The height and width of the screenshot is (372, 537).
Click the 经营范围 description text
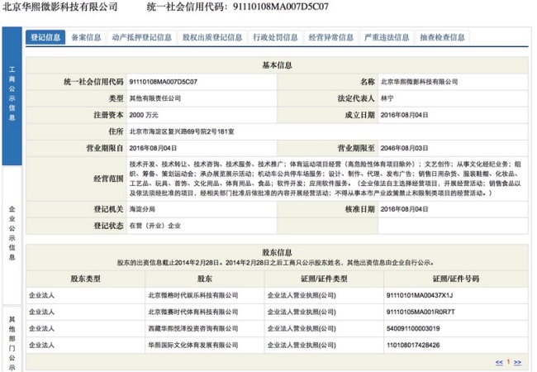tap(325, 179)
